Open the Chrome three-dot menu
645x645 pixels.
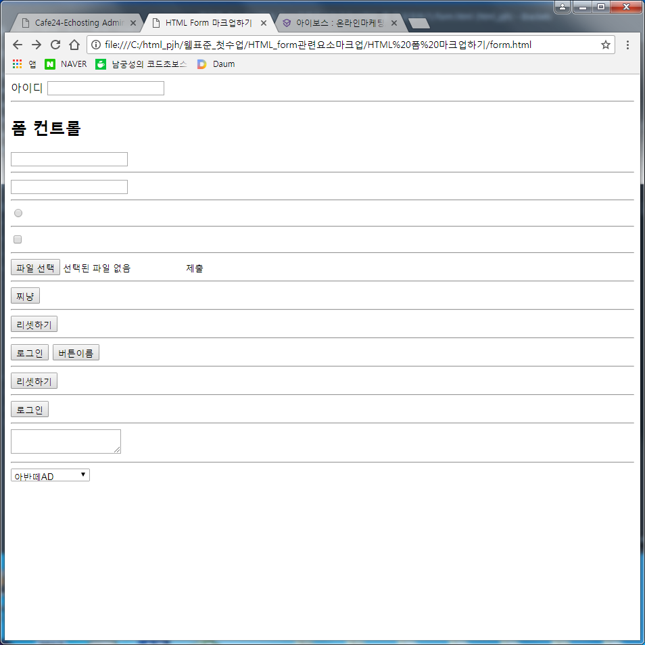(x=627, y=45)
